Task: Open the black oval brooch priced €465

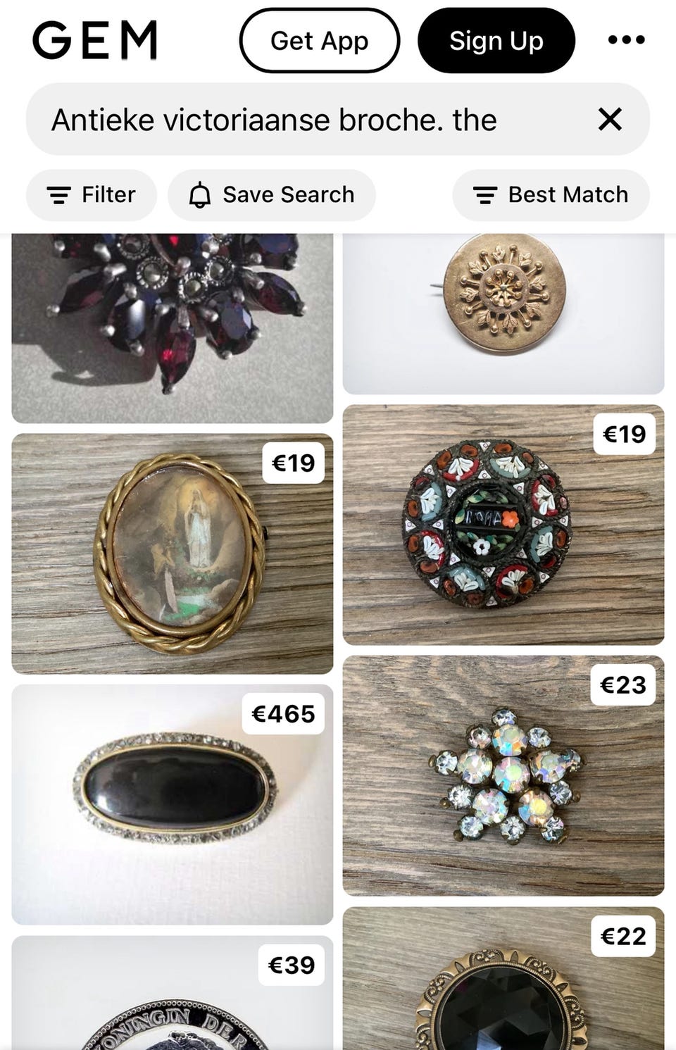Action: pyautogui.click(x=173, y=804)
